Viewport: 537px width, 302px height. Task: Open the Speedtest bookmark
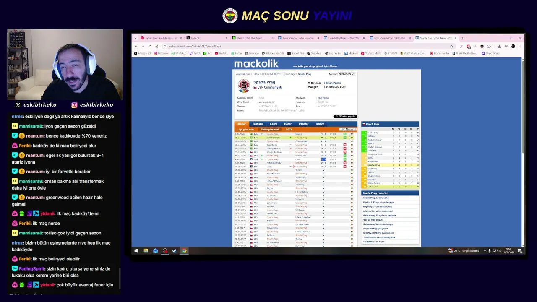[315, 53]
